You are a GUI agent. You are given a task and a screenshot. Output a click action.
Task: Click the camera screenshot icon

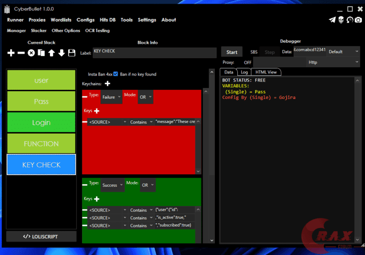359,20
